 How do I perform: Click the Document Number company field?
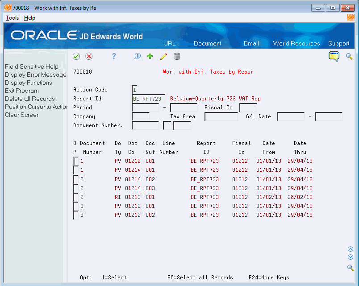(182, 125)
